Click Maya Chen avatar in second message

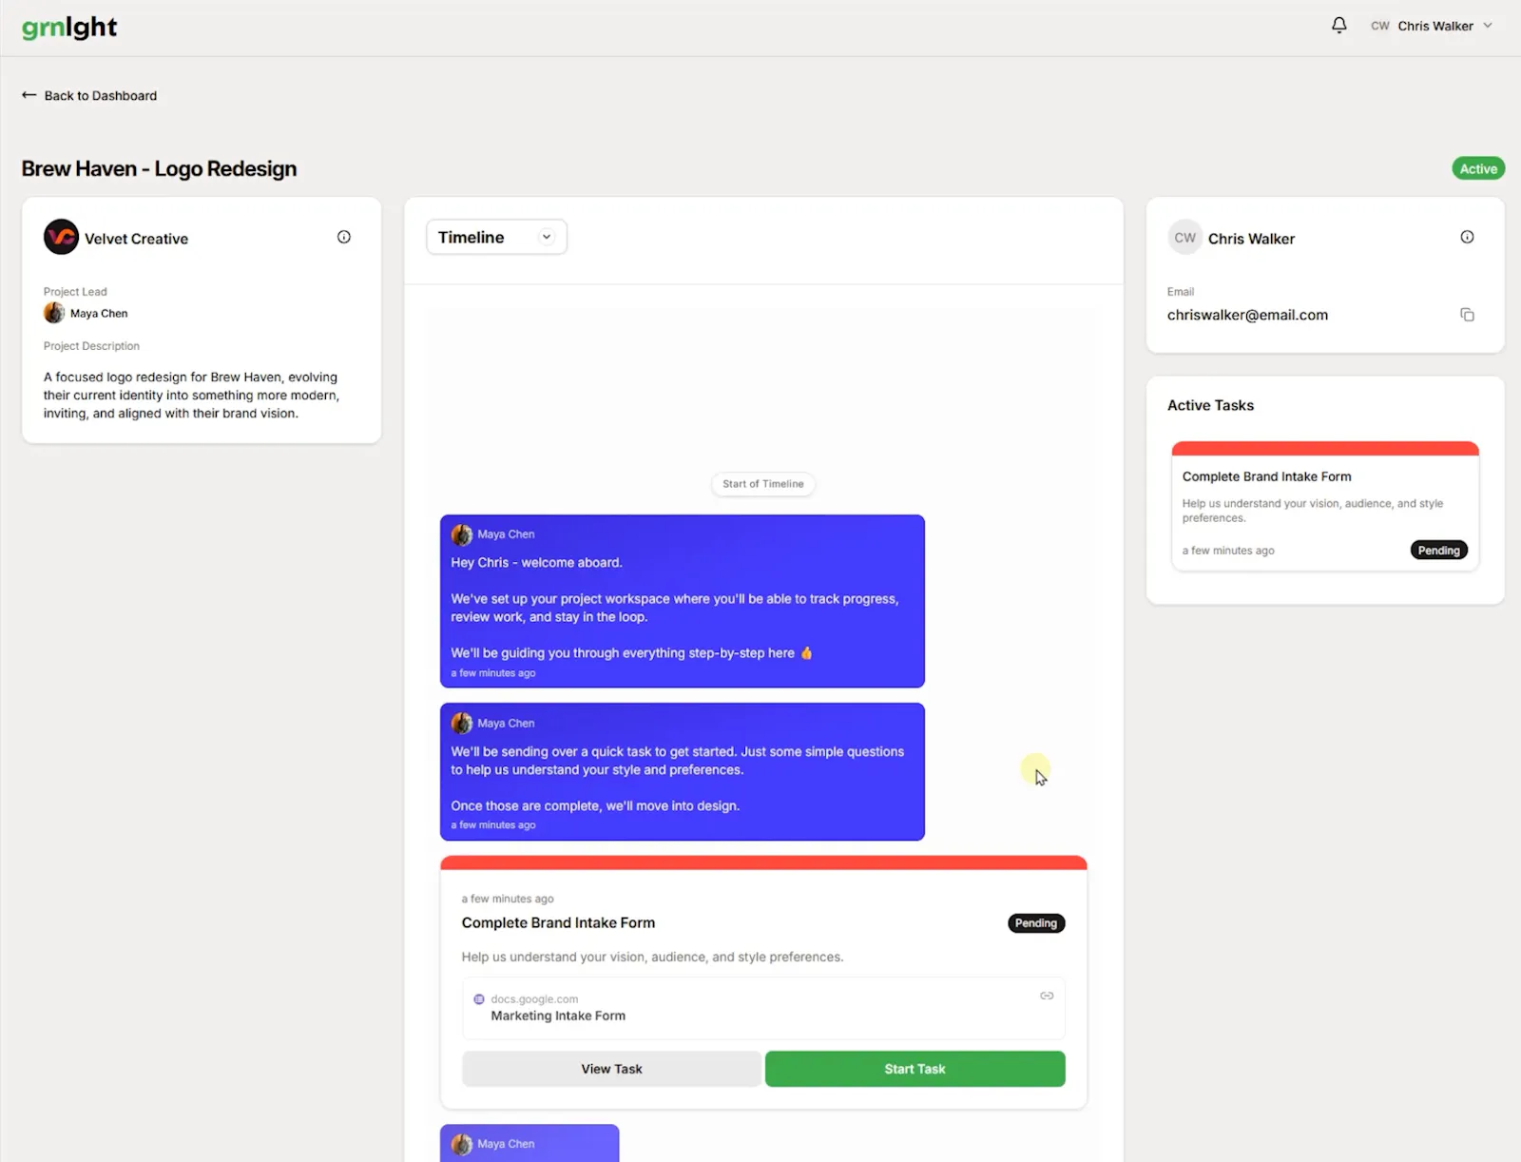(x=462, y=724)
